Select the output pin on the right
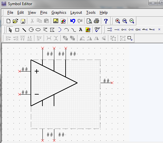 point(106,83)
